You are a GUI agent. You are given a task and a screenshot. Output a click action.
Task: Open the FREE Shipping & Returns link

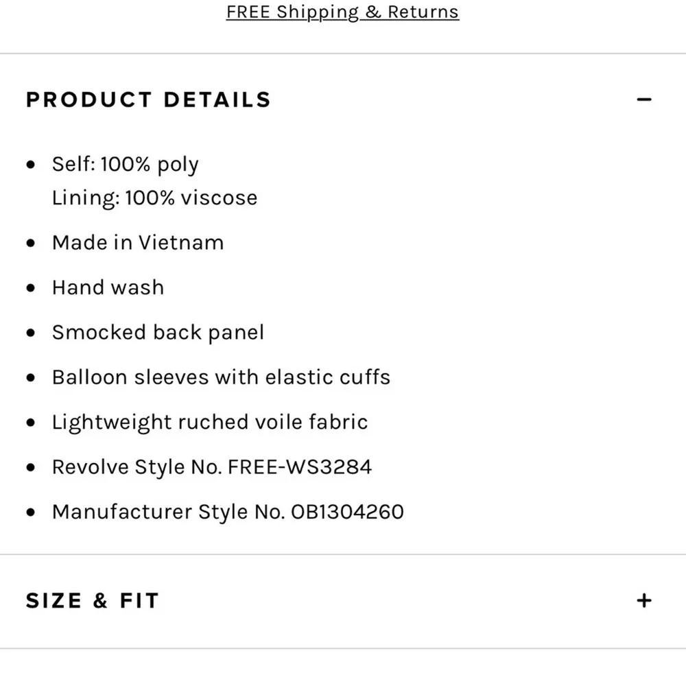pos(342,12)
